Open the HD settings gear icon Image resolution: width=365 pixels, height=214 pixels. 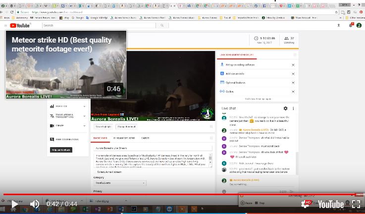pyautogui.click(x=307, y=204)
